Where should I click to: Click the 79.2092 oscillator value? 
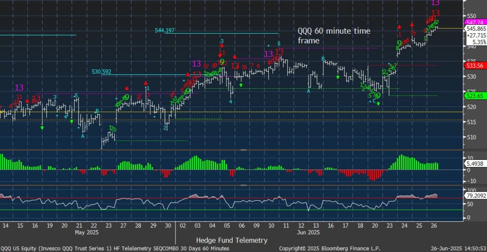coord(475,196)
